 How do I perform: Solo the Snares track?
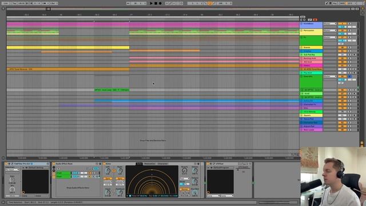click(349, 47)
